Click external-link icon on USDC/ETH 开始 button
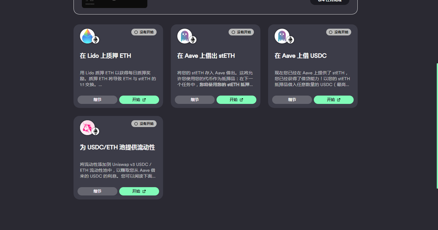The width and height of the screenshot is (438, 230). [x=144, y=191]
